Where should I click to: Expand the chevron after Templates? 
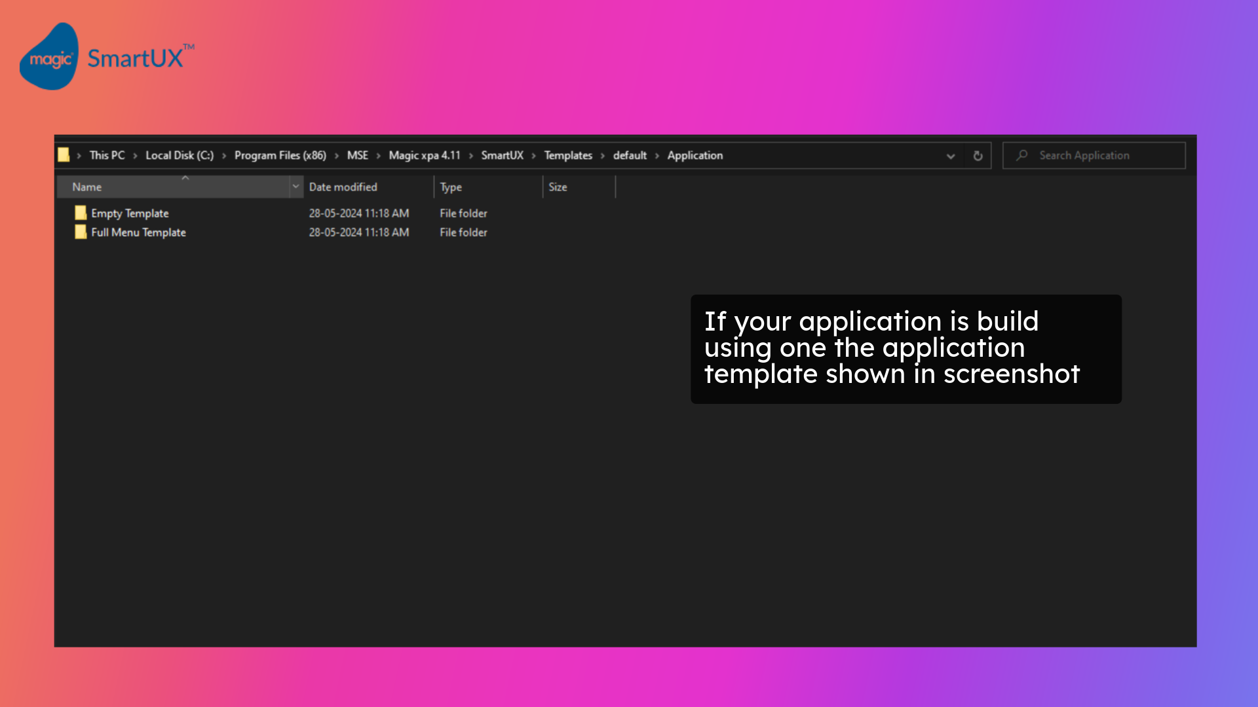[x=602, y=155]
